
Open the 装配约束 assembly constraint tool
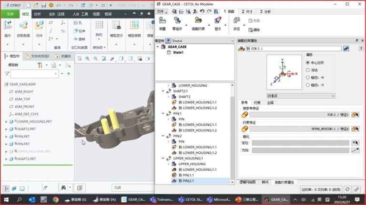[x=198, y=24]
